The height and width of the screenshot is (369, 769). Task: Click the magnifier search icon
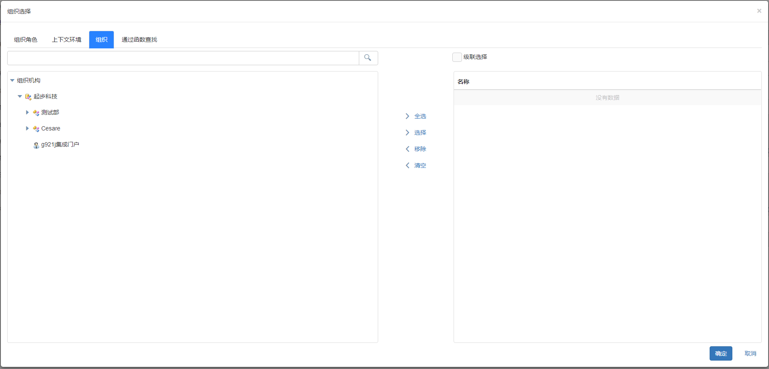tap(368, 58)
